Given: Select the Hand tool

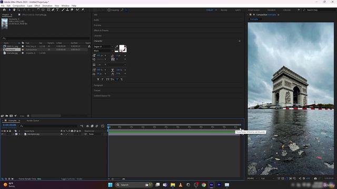Looking at the screenshot, I should click(14, 10).
